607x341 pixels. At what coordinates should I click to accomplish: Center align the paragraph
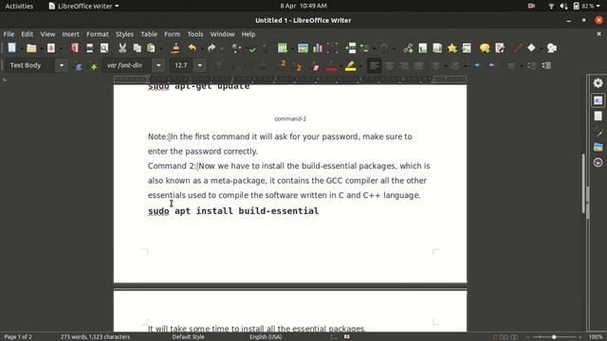pos(389,65)
